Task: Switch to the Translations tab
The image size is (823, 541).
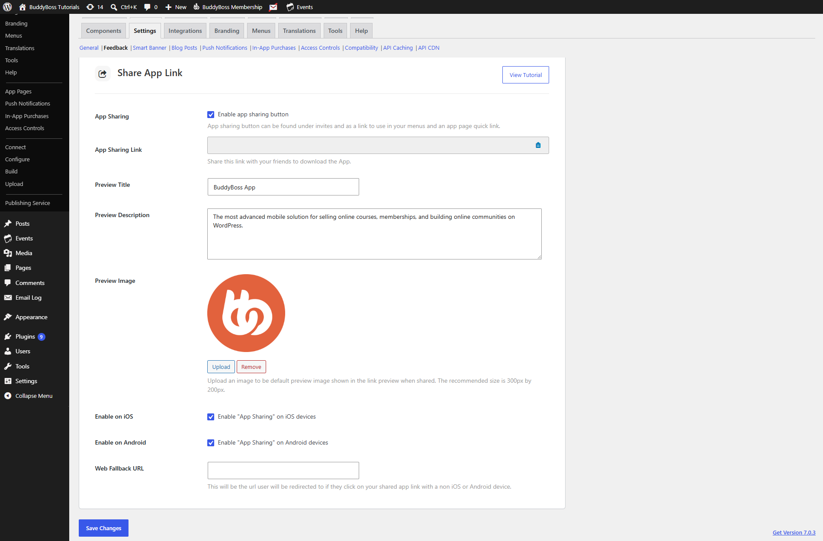Action: 299,31
